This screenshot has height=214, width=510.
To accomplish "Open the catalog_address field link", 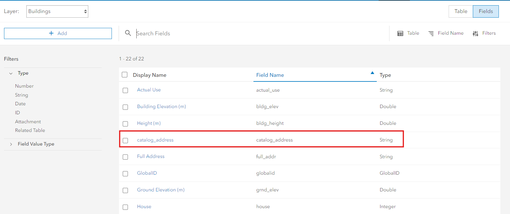I will [155, 140].
